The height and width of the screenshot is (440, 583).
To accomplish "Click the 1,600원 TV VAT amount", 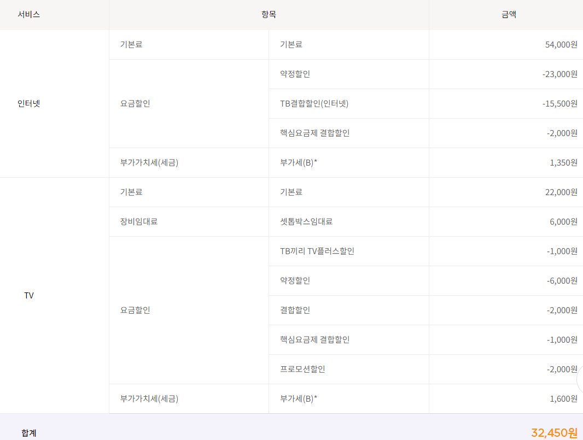I will (563, 398).
